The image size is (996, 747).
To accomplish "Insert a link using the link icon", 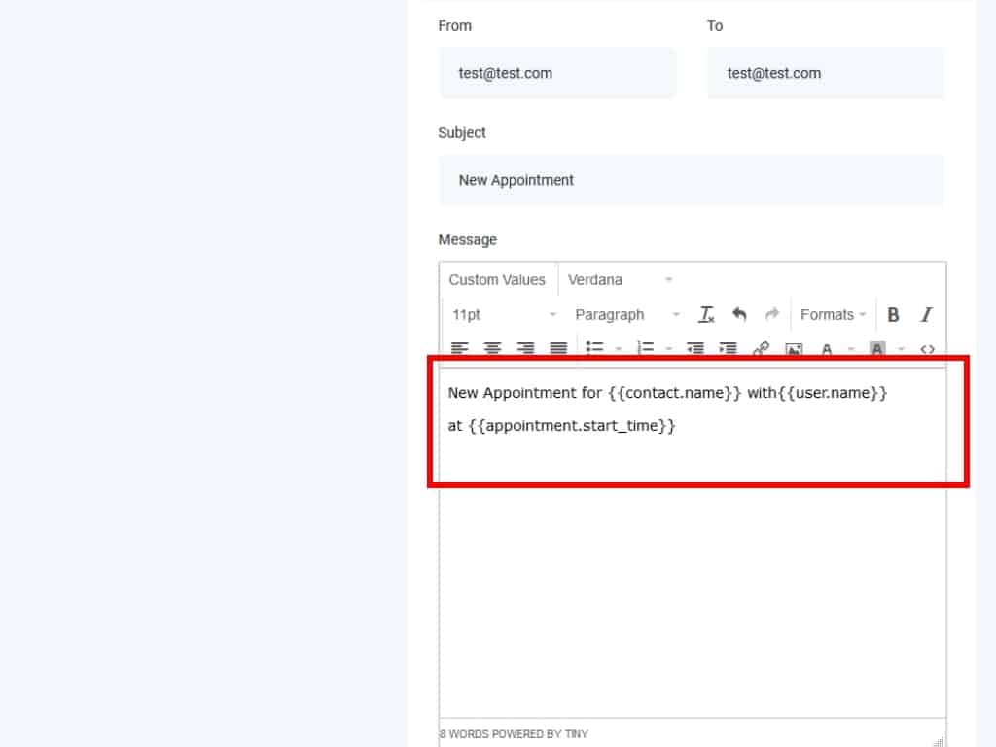I will [762, 348].
